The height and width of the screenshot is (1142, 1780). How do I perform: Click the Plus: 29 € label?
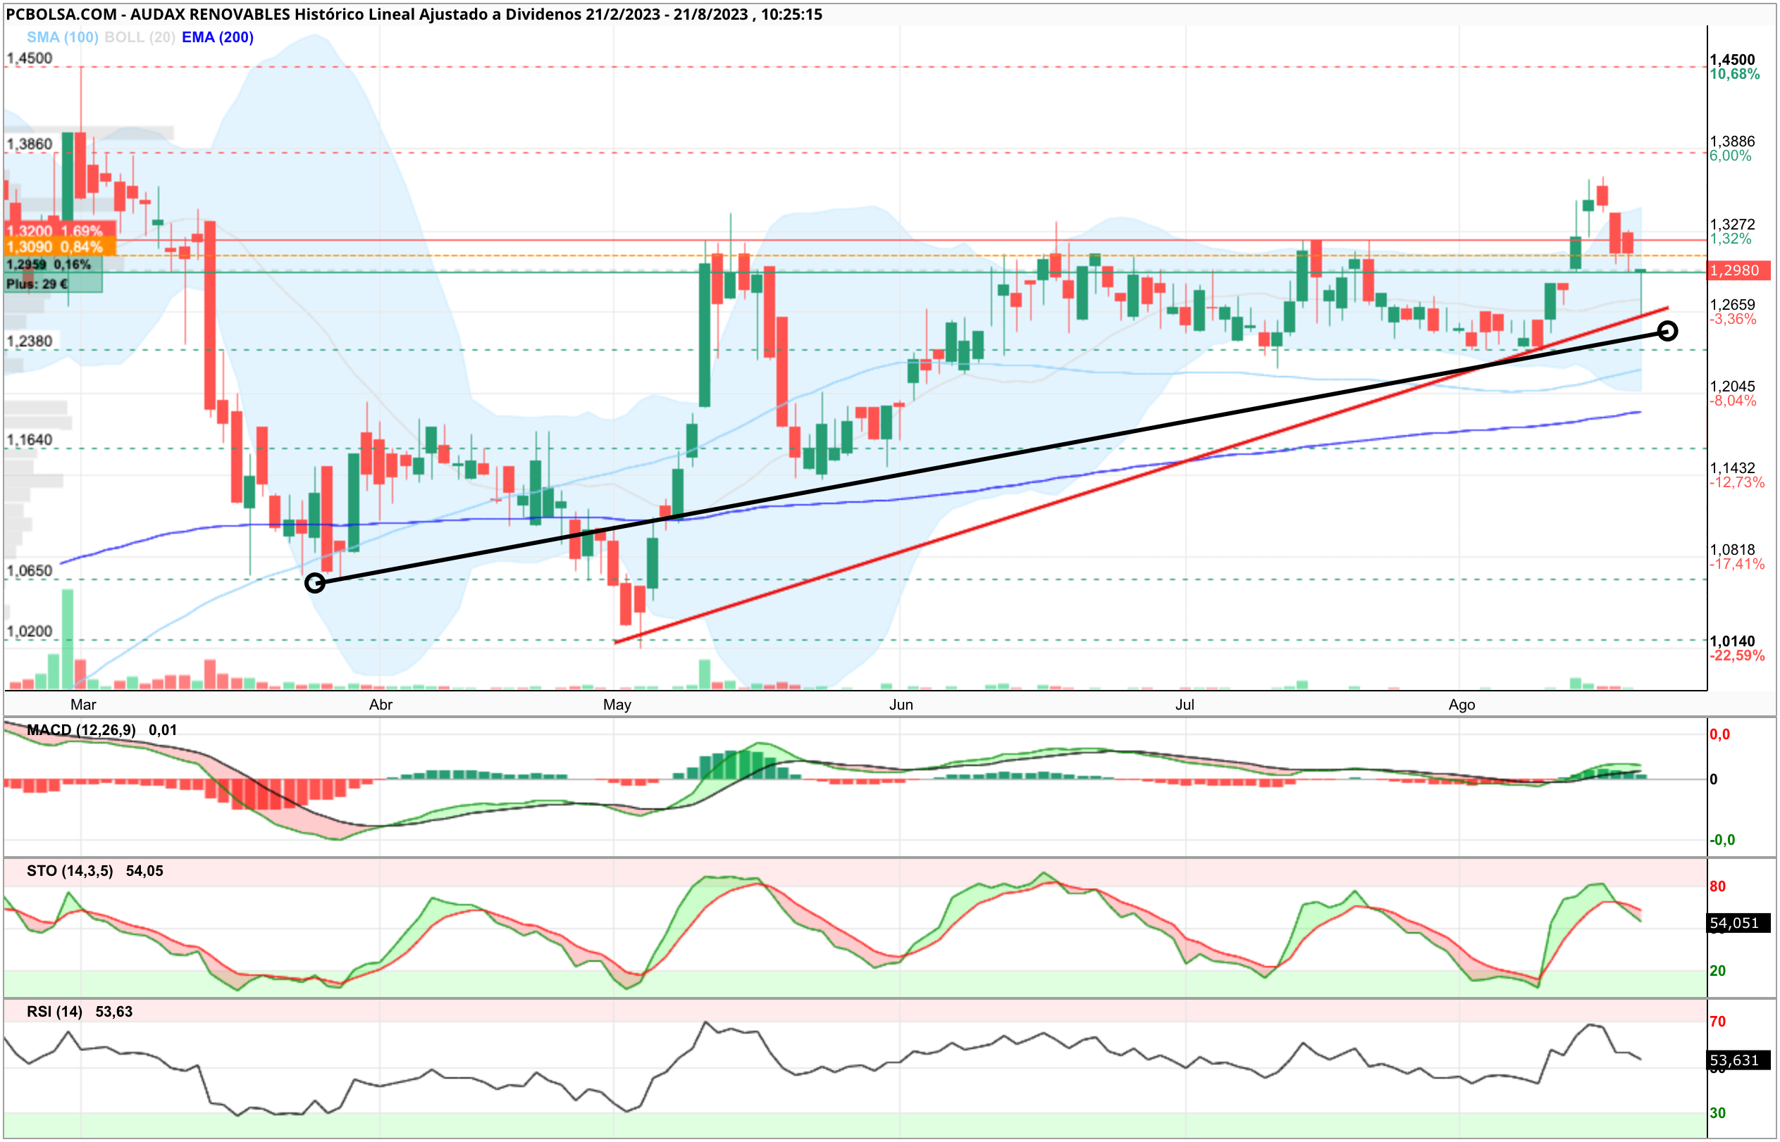(x=37, y=283)
